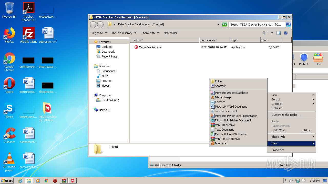This screenshot has height=184, width=328.
Task: Open Explorer help question mark icon
Action: pyautogui.click(x=286, y=33)
